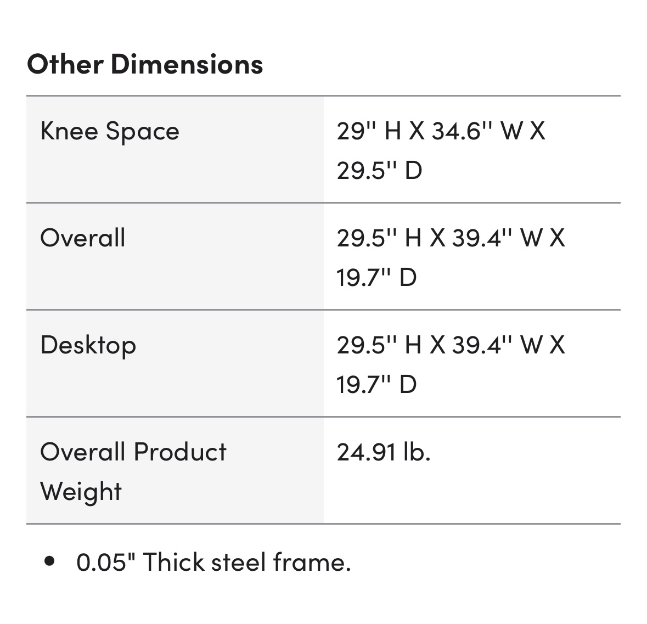Click the "Overall Product" label text
Image resolution: width=647 pixels, height=624 pixels.
coord(133,452)
